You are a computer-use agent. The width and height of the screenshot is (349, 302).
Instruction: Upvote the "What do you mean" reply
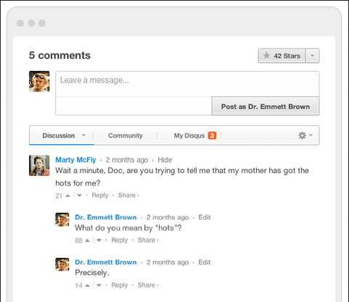tap(88, 240)
